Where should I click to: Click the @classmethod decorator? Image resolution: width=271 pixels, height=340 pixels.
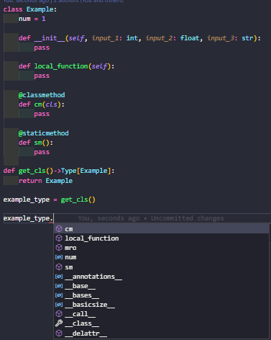(42, 95)
